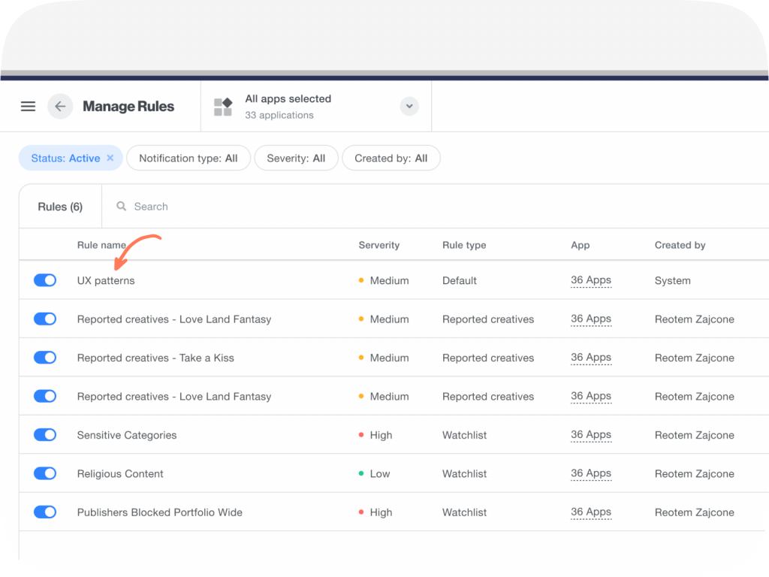Click the search magnifier icon
Image resolution: width=769 pixels, height=577 pixels.
pyautogui.click(x=121, y=206)
